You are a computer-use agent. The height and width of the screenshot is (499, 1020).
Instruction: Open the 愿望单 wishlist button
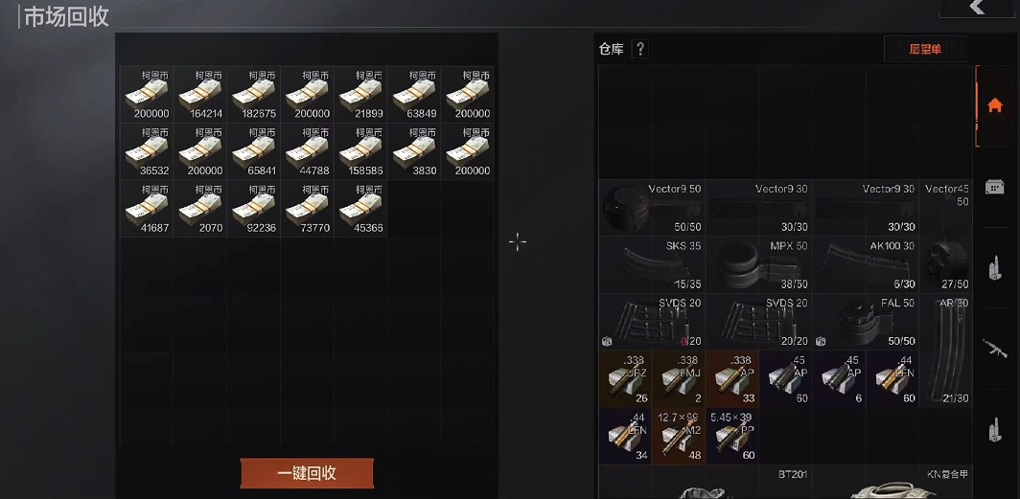[925, 49]
